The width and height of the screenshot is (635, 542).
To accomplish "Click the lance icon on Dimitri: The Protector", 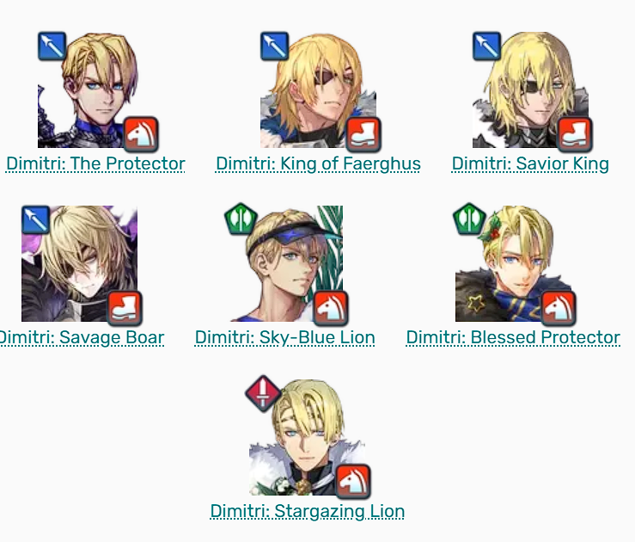I will (x=52, y=46).
